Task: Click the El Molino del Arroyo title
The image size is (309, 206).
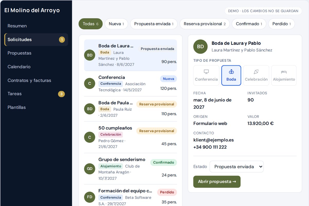Action: coord(32,10)
